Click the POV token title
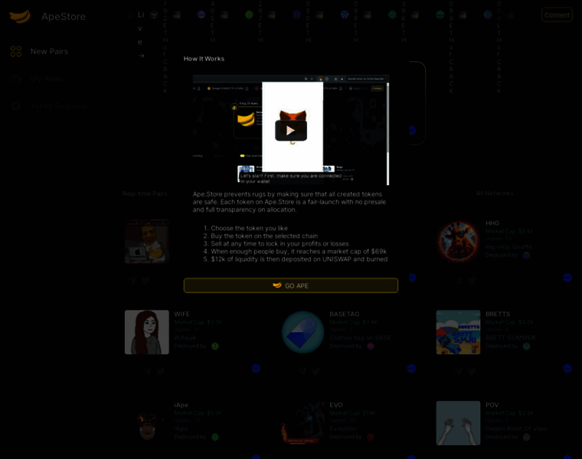Image resolution: width=582 pixels, height=459 pixels. 492,405
